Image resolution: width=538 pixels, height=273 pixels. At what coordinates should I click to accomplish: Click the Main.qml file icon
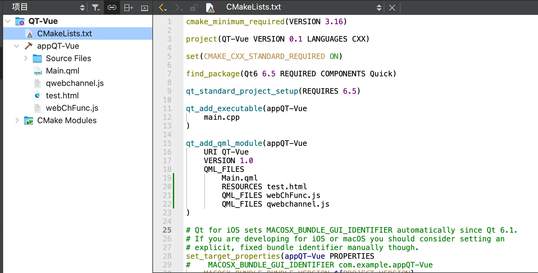(38, 71)
